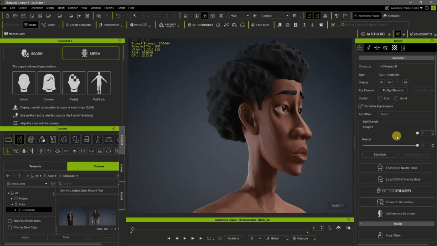Viewport: 437px width, 246px height.
Task: Click the settings gear toolbar icon
Action: (x=321, y=25)
